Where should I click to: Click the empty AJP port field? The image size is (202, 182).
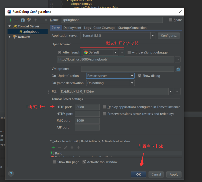pyautogui.click(x=87, y=127)
